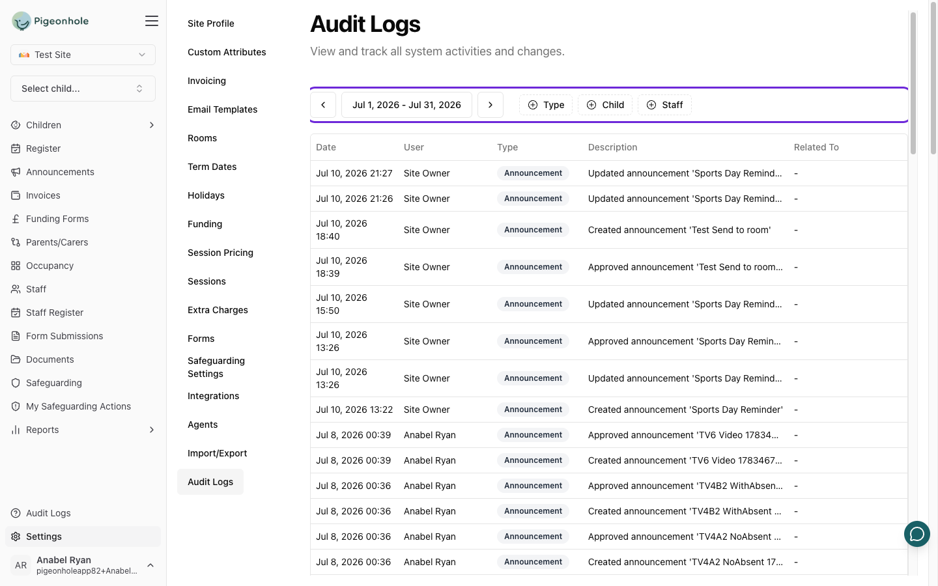Open the chat support bubble

tap(917, 534)
